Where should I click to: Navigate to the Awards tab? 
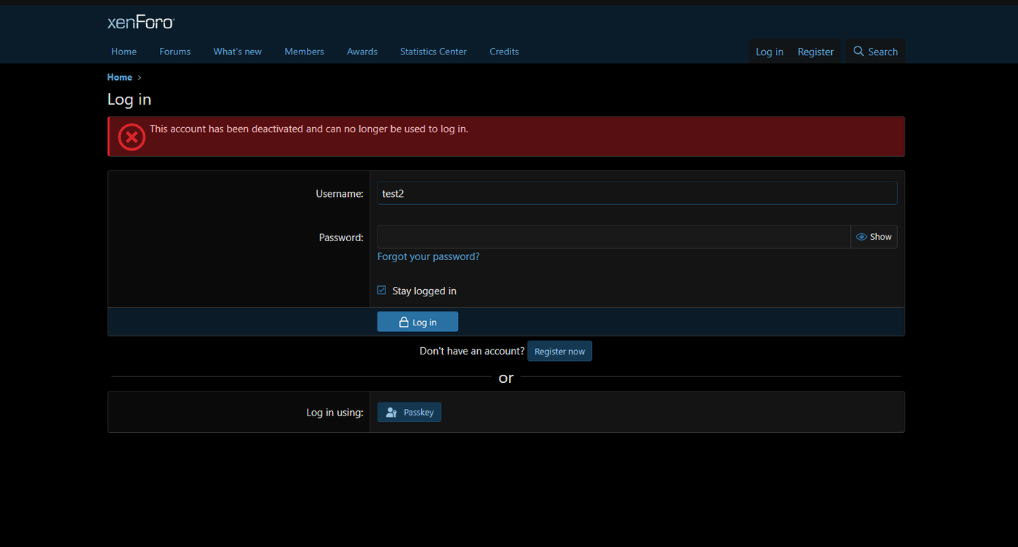point(361,52)
